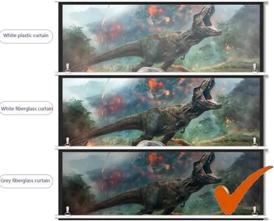Click grey boulder under T-rex on white fiberglass screen

pyautogui.click(x=151, y=143)
